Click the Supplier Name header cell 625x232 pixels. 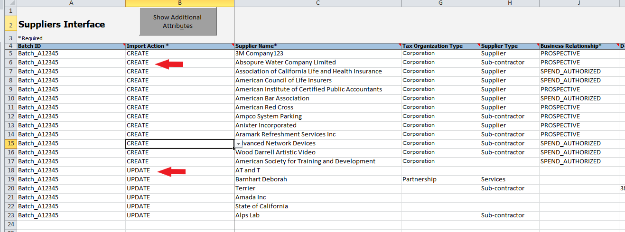(318, 46)
